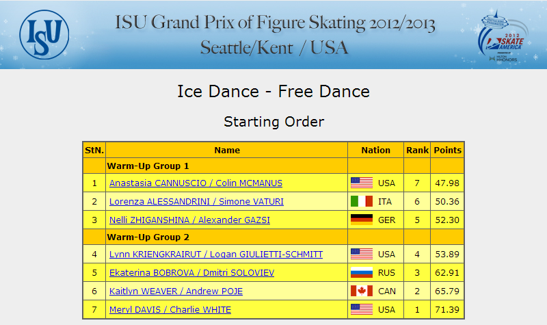This screenshot has height=325, width=547.
Task: Click the Russian flag icon
Action: pyautogui.click(x=362, y=272)
